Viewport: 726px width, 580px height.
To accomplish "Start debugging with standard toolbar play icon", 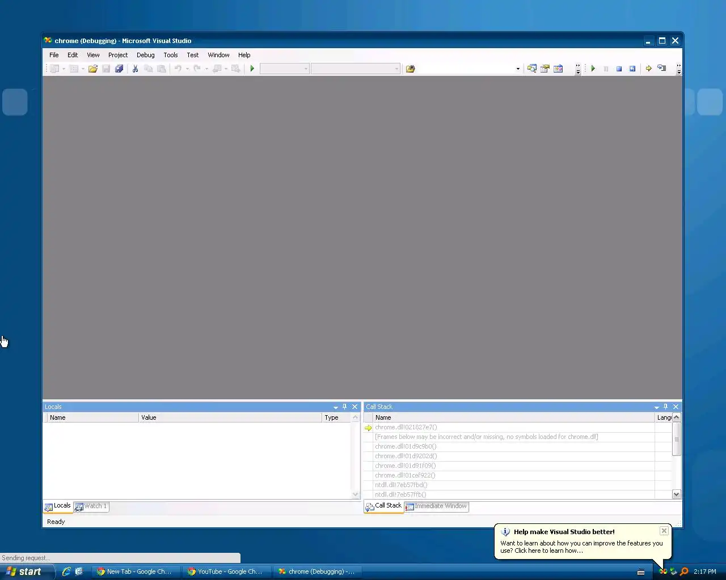I will (252, 69).
